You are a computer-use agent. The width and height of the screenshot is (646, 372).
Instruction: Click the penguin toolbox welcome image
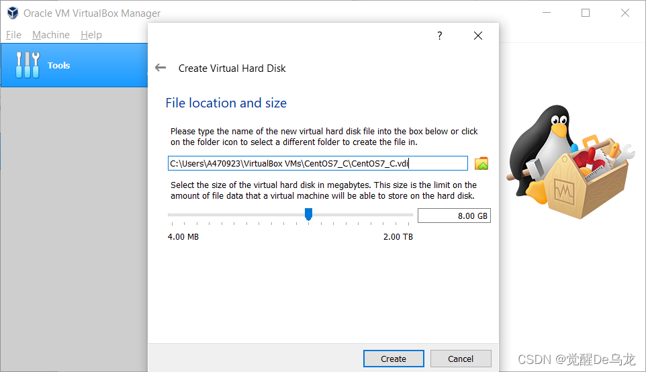pyautogui.click(x=571, y=162)
